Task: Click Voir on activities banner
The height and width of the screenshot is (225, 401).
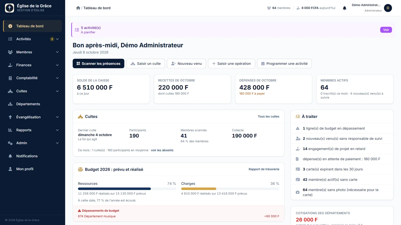Action: pos(386,30)
